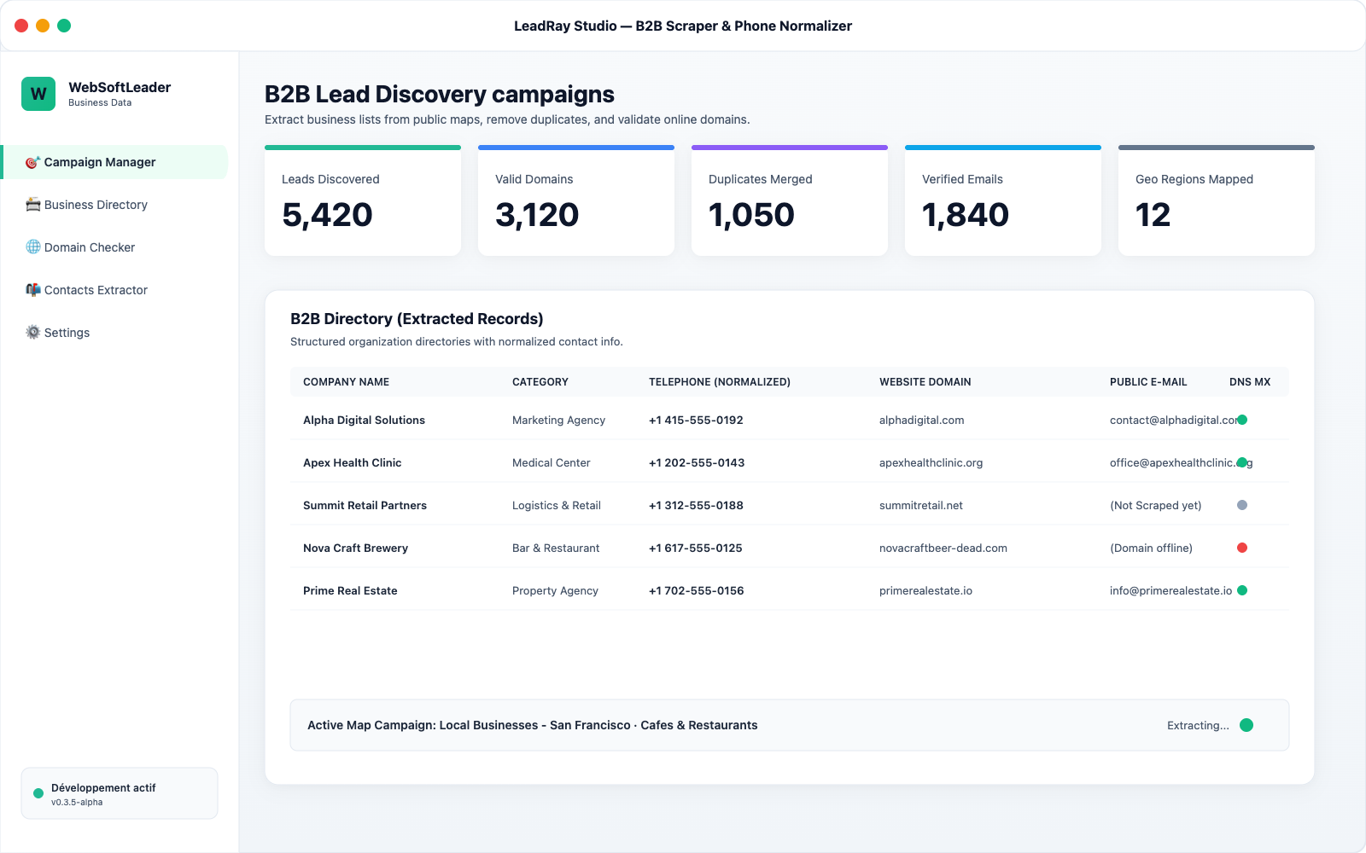Select the Summit Retail Partners company name
The height and width of the screenshot is (853, 1366).
(x=365, y=505)
